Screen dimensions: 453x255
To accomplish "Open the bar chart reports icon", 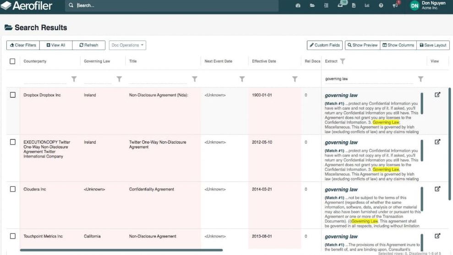I will point(367,5).
